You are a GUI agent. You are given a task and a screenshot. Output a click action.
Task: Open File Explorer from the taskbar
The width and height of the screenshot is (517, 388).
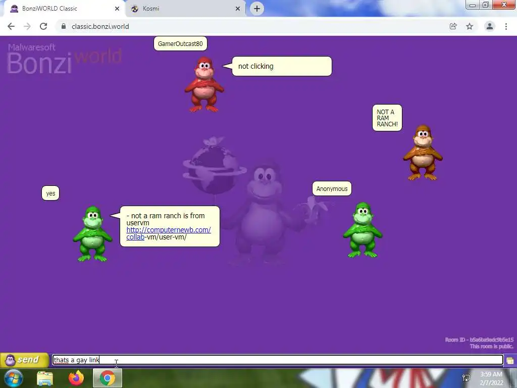pos(45,378)
